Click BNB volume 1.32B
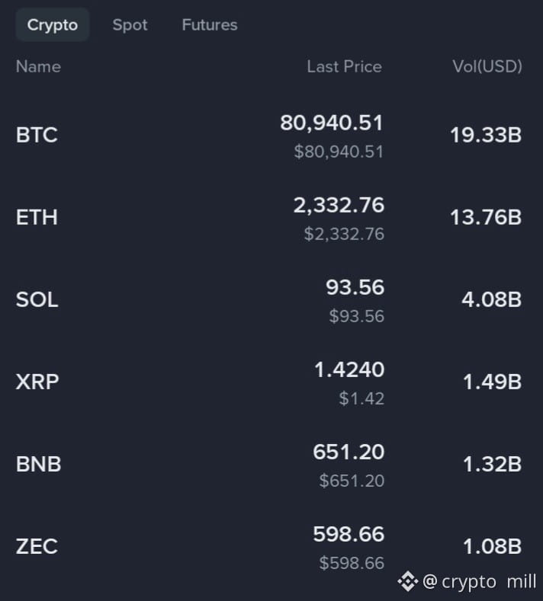 (x=493, y=465)
